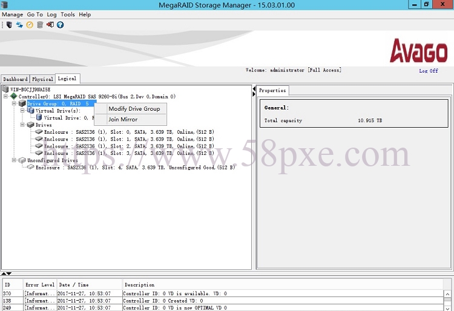Click the Slot: 0 drive icon
Viewport: 454px width, 311px height.
point(39,132)
